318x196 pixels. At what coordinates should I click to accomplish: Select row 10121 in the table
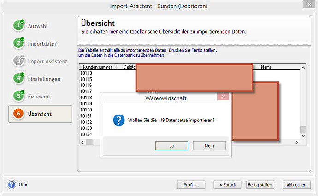pos(86,116)
